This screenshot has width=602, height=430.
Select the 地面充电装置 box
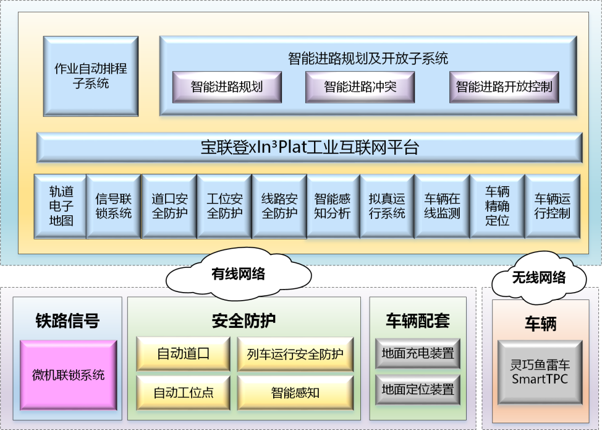tap(418, 354)
